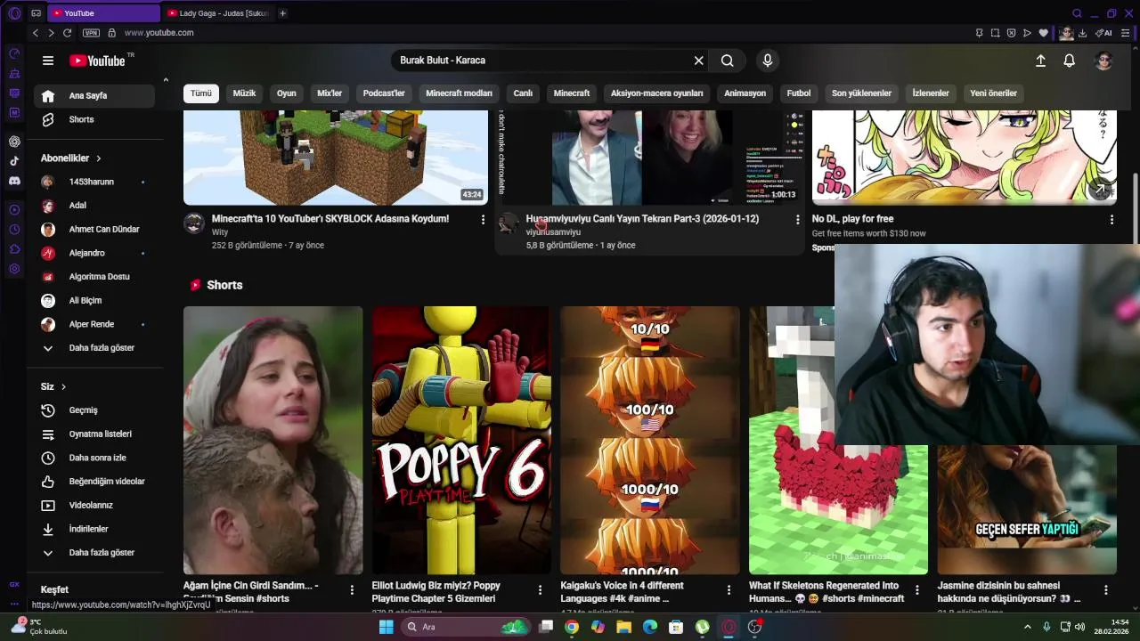Collapse the sidebar with up chevron
The image size is (1140, 641).
pos(165,80)
